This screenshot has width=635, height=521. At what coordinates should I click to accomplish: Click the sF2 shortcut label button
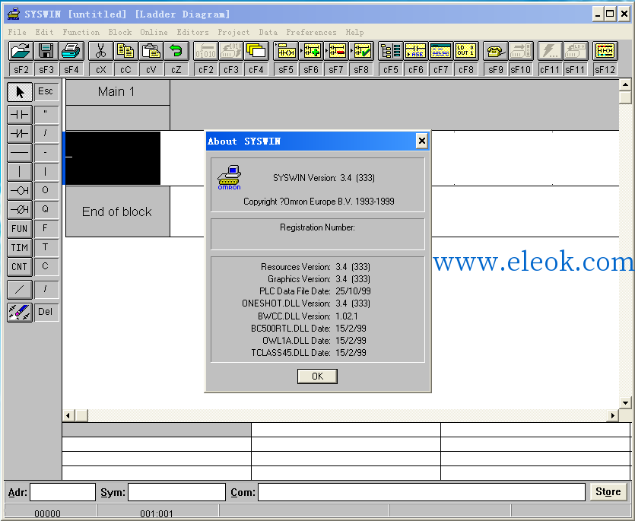[x=21, y=70]
